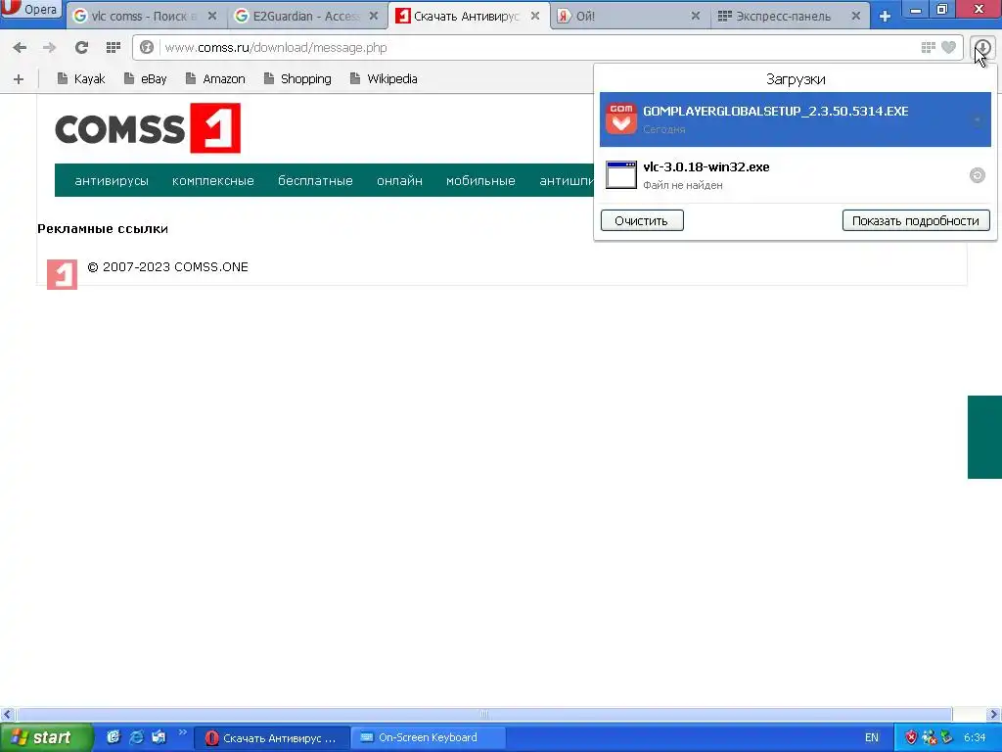Add page to Speed Dial icon in address bar
This screenshot has width=1002, height=752.
(x=928, y=47)
